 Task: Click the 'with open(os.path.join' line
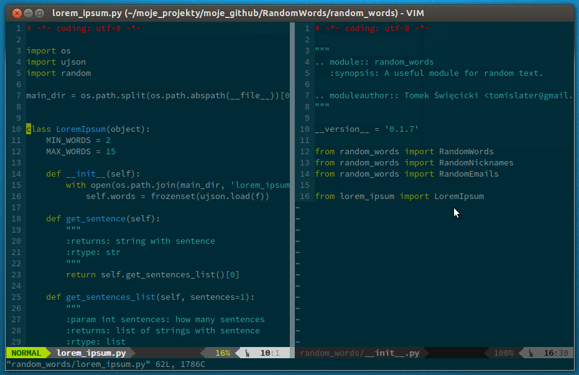pyautogui.click(x=178, y=185)
